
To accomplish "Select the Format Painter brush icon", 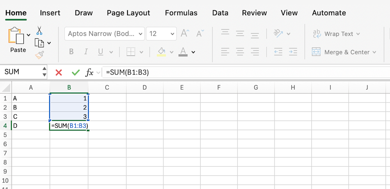I will (x=39, y=55).
